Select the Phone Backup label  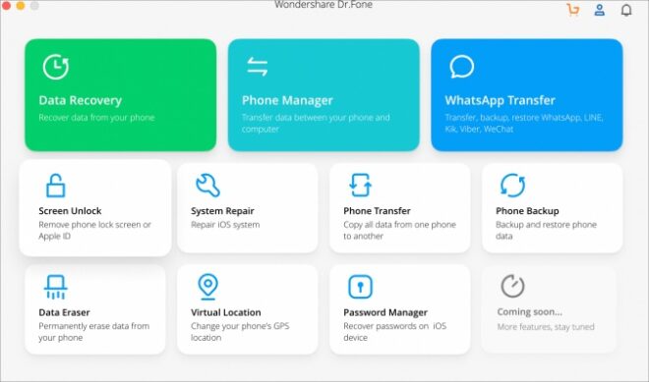[x=527, y=211]
